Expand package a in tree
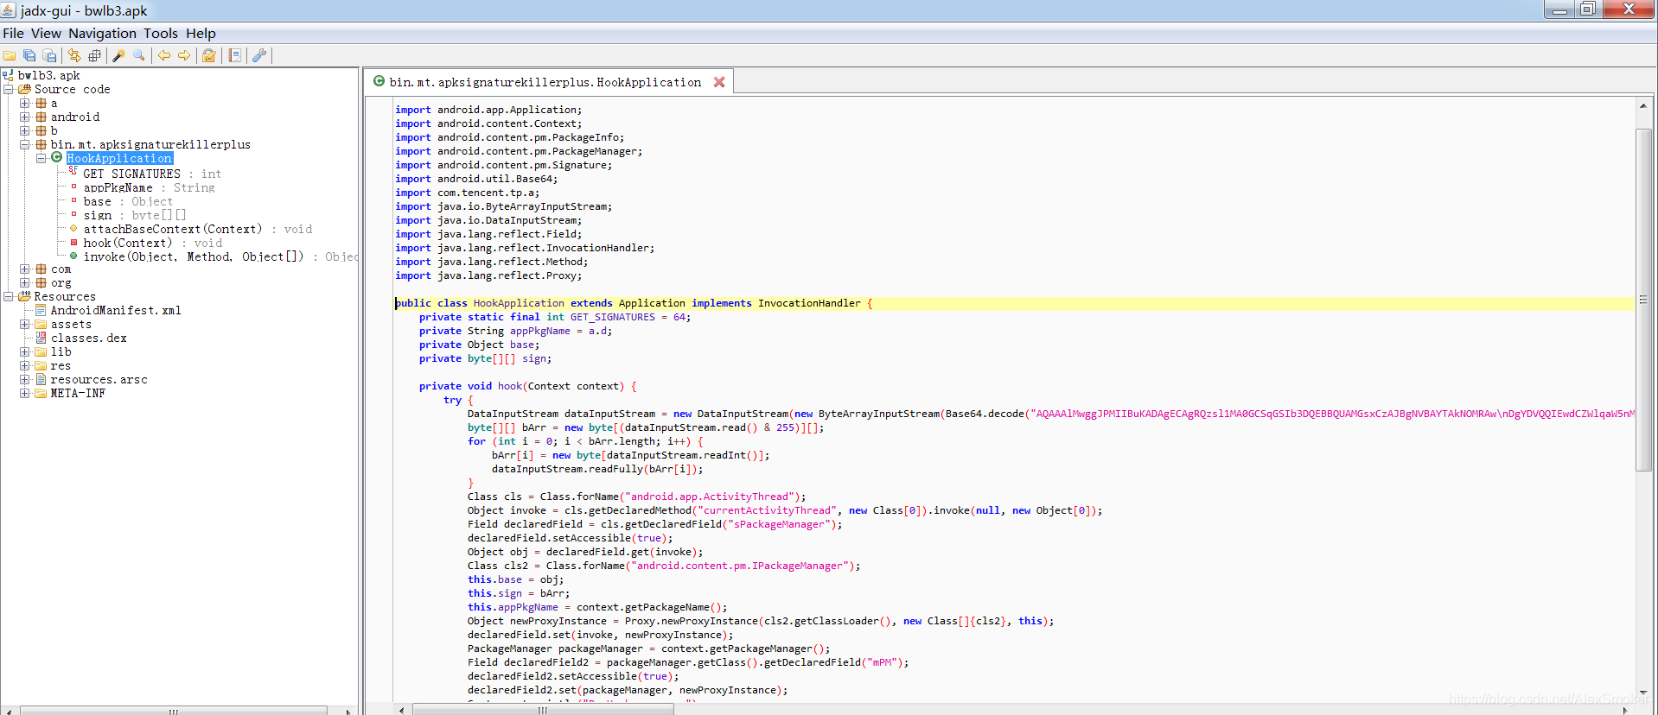 click(x=25, y=103)
